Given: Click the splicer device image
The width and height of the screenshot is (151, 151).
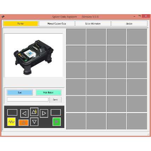Looking at the screenshot, I should [x=33, y=56].
